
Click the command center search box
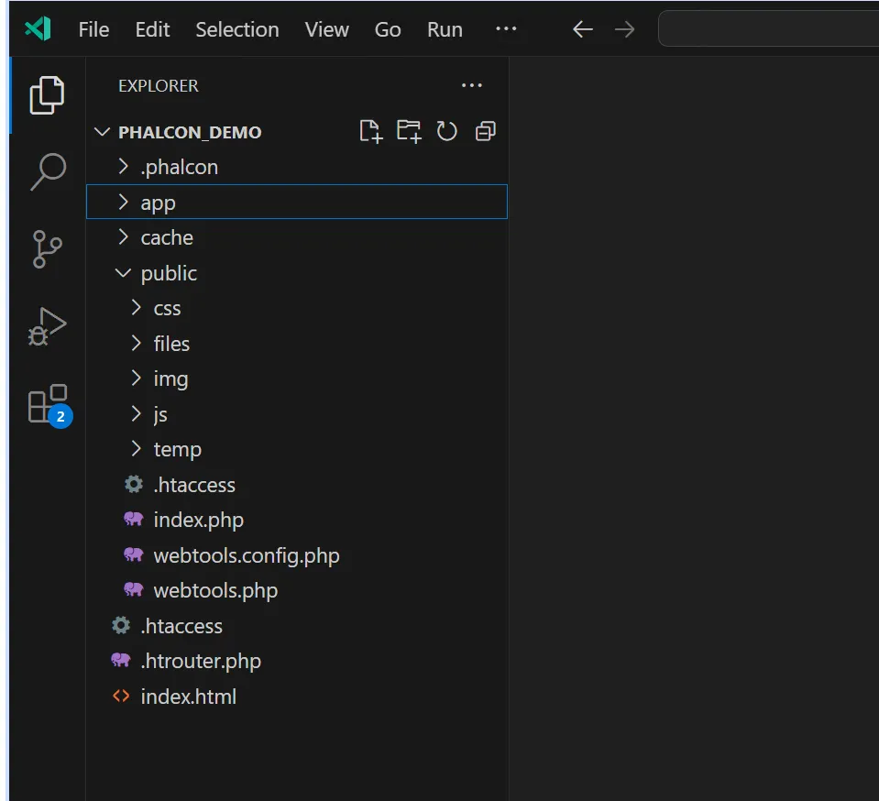pos(768,28)
